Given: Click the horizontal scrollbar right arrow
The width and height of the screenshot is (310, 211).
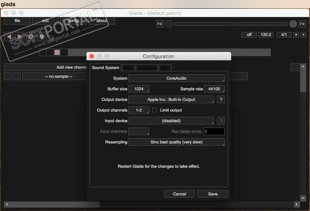Looking at the screenshot, I should pos(297,204).
